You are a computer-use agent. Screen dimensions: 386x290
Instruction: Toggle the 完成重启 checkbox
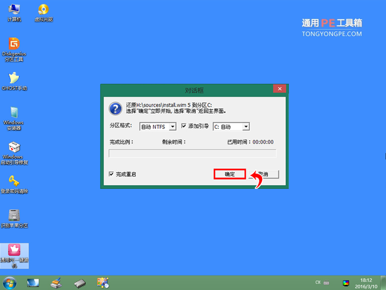click(111, 174)
